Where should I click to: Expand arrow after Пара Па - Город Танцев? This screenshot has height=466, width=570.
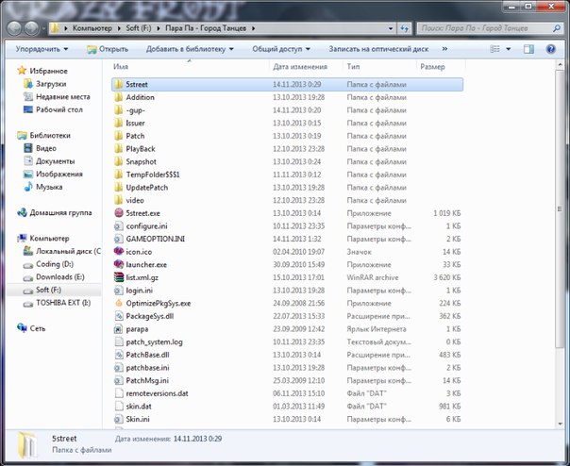(x=253, y=28)
